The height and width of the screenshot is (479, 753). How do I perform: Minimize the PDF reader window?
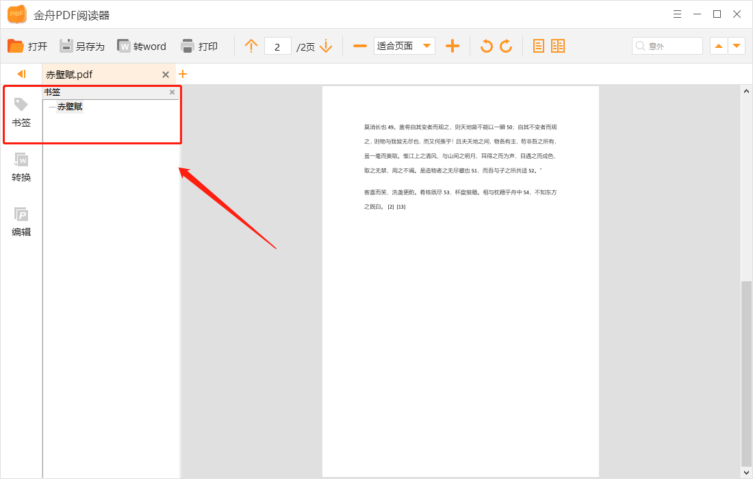698,14
